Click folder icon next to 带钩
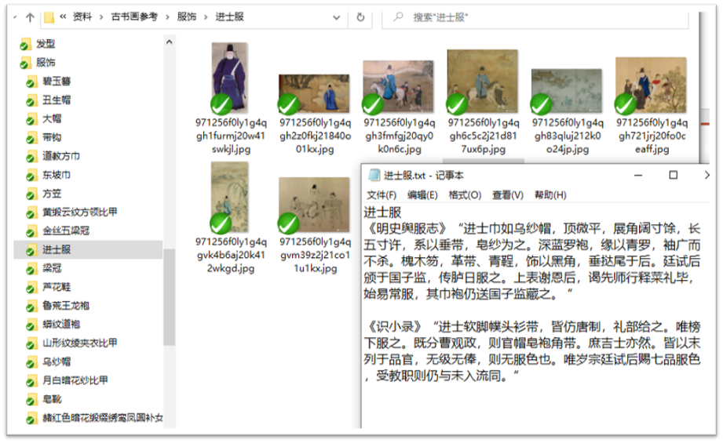The image size is (723, 443). (x=31, y=138)
